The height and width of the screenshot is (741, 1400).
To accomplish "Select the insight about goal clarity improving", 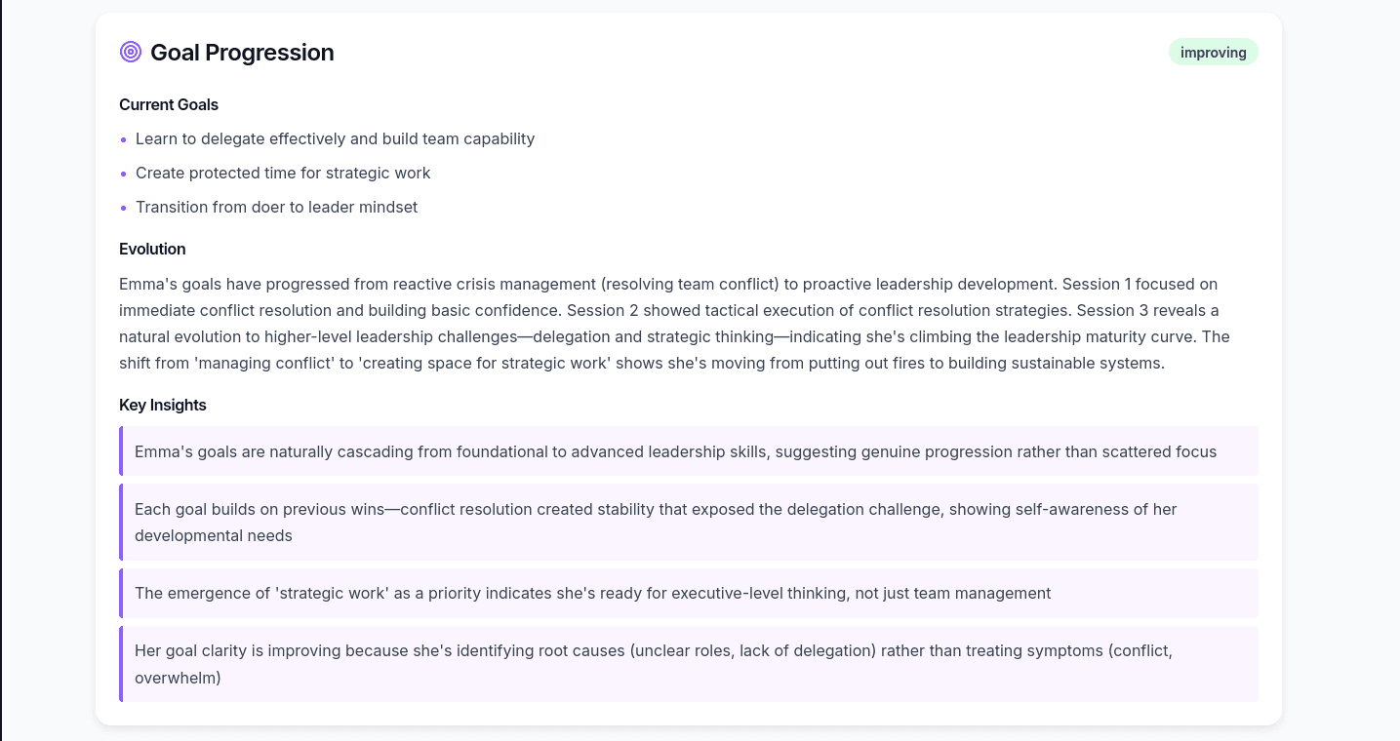I will 654,664.
